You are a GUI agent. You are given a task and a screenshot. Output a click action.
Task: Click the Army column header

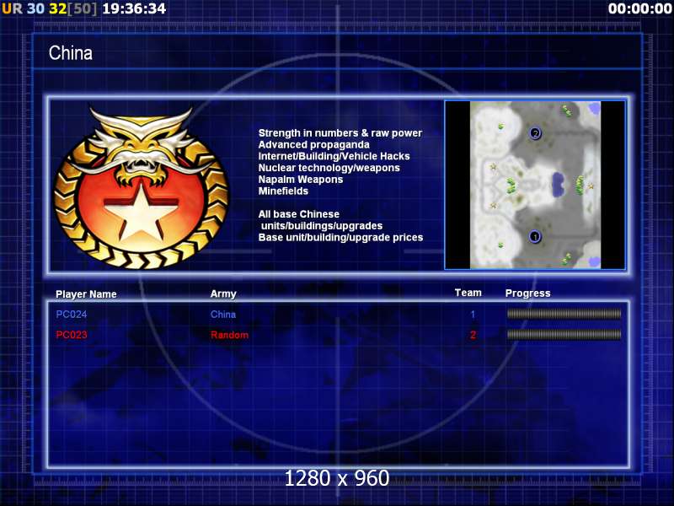[223, 293]
